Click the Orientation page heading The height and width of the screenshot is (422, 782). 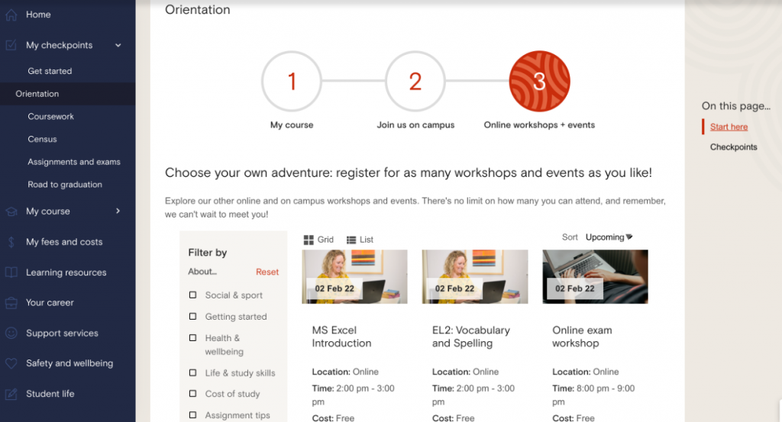click(x=198, y=10)
